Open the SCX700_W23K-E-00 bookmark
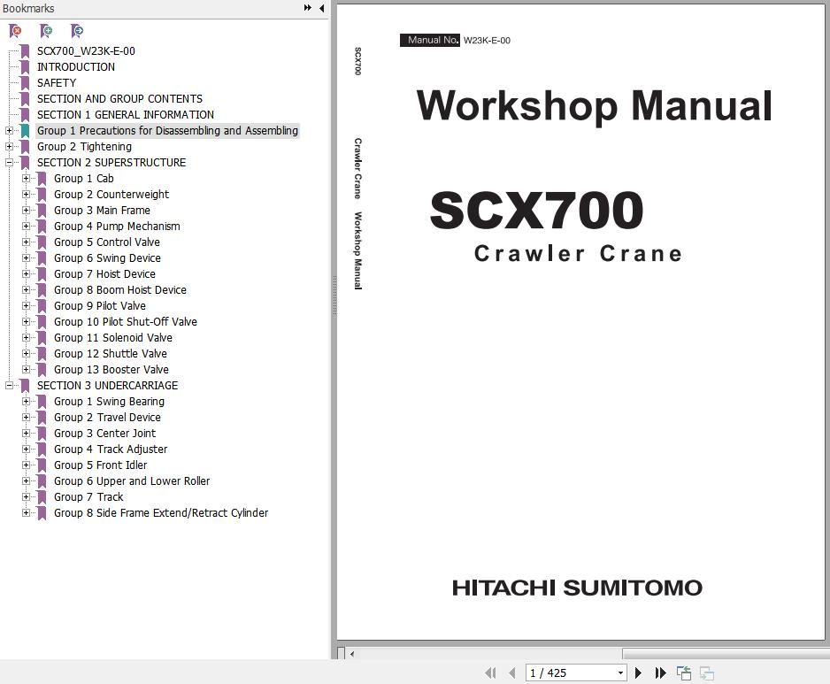 point(86,51)
